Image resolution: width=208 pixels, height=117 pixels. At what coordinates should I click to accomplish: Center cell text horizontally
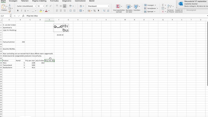click(61, 11)
